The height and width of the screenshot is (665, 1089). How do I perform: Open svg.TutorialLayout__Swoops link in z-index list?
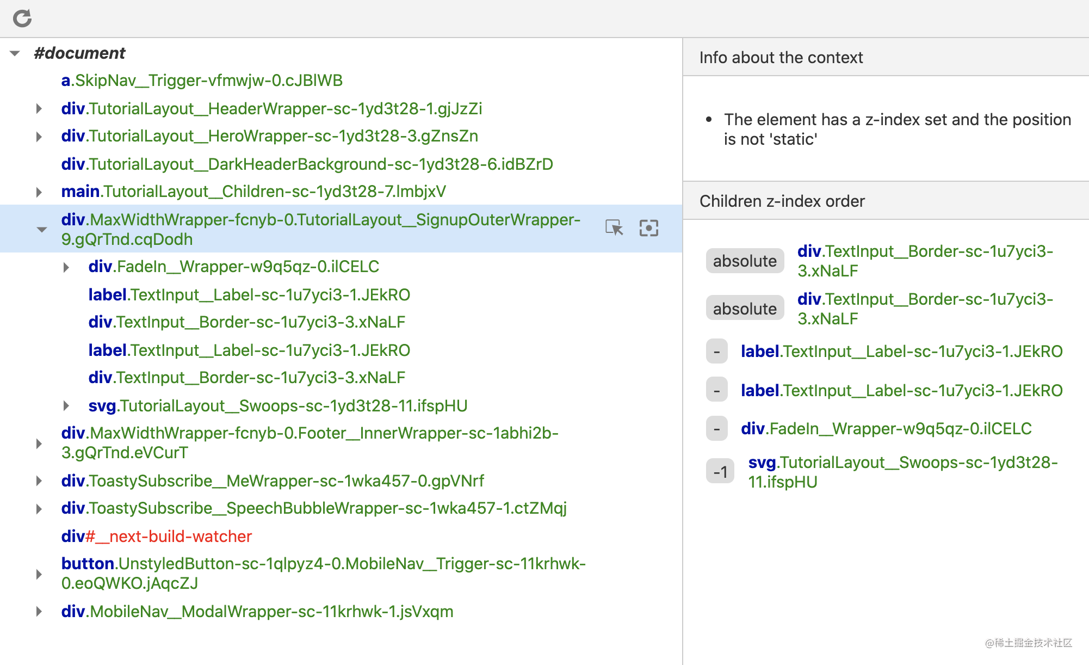pyautogui.click(x=902, y=472)
